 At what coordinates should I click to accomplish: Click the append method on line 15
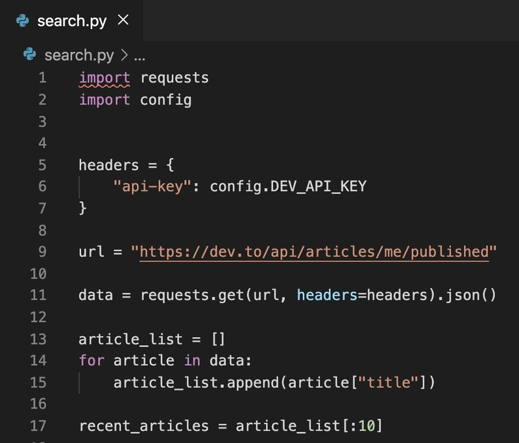pyautogui.click(x=256, y=383)
